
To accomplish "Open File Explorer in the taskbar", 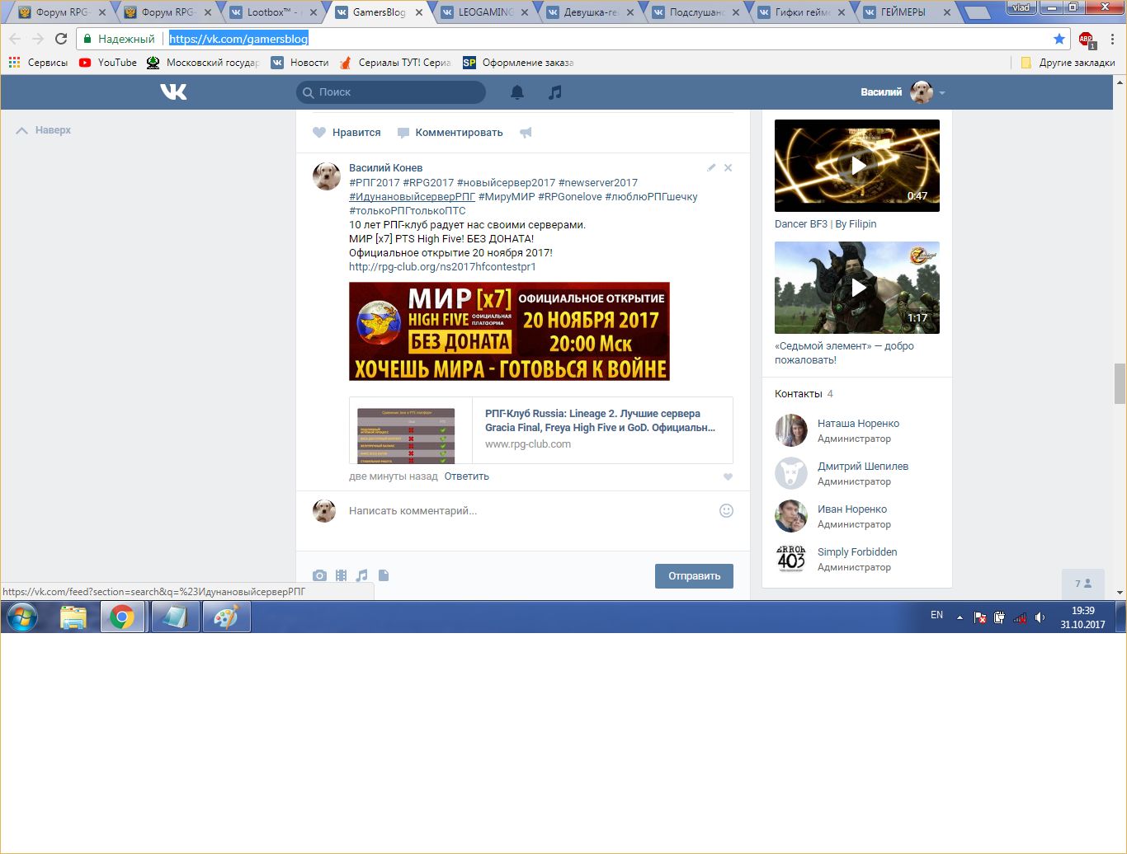I will click(x=73, y=617).
